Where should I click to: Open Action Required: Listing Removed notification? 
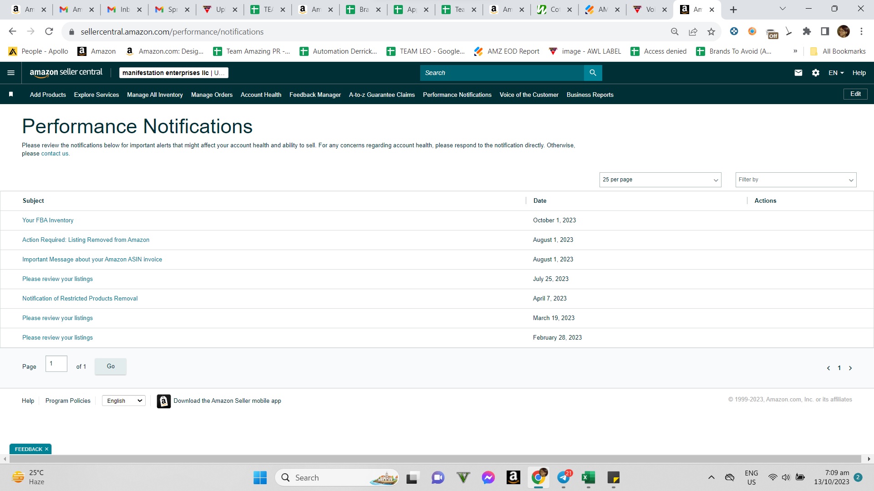point(86,240)
